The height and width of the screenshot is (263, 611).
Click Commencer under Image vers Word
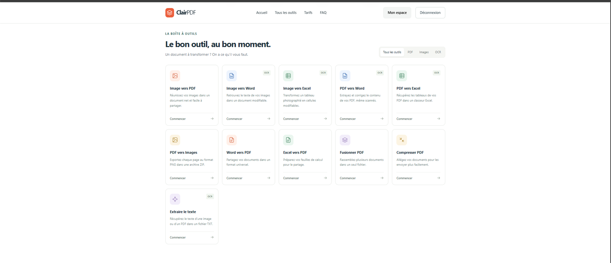tap(234, 119)
